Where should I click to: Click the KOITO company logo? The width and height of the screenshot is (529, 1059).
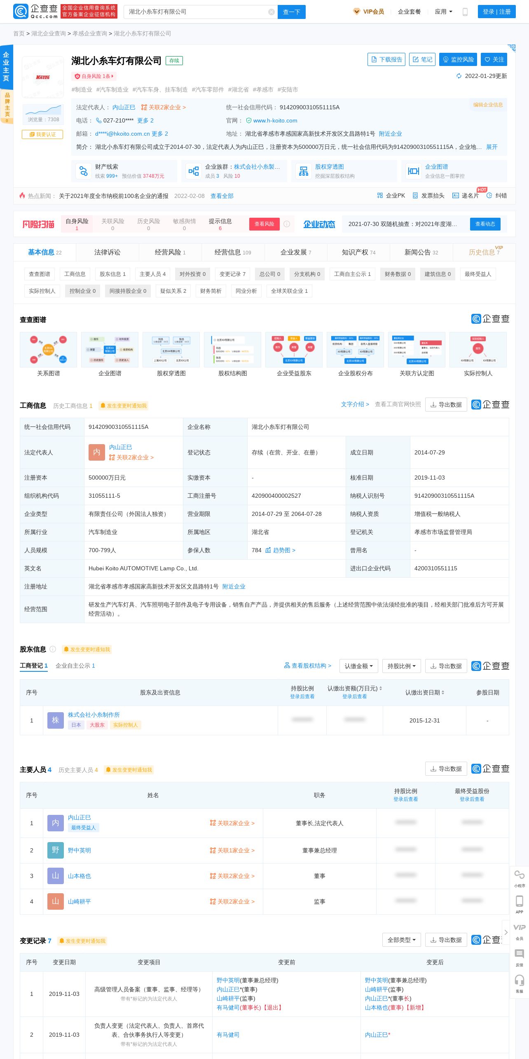[43, 77]
